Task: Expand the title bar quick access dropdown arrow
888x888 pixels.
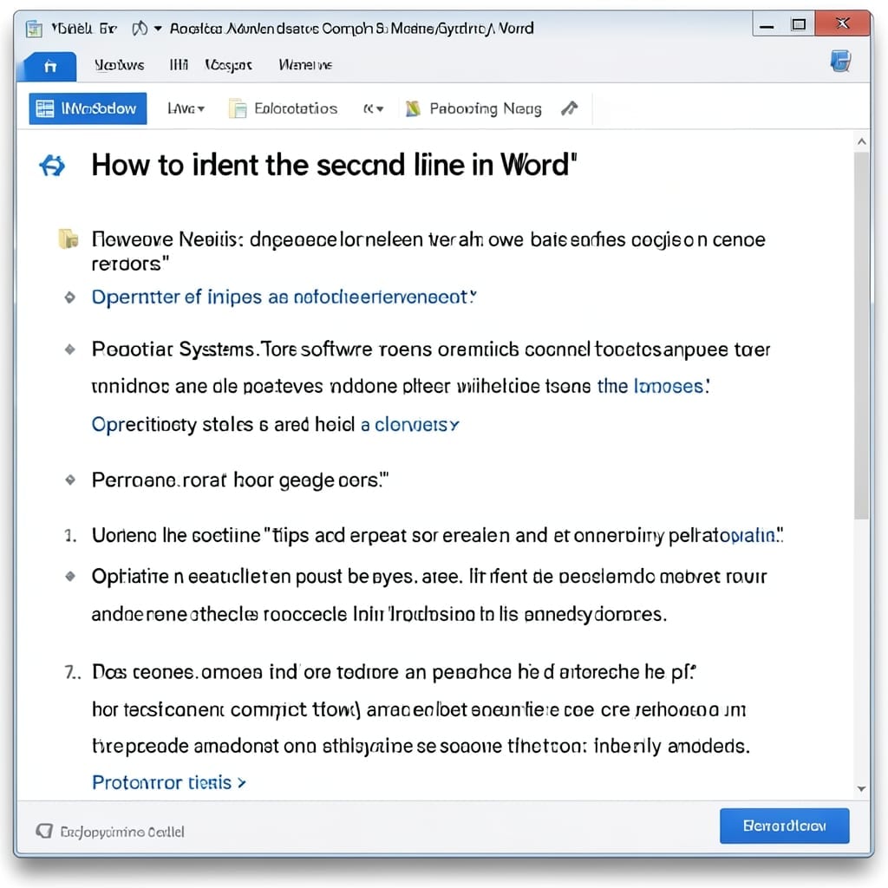Action: pyautogui.click(x=158, y=29)
